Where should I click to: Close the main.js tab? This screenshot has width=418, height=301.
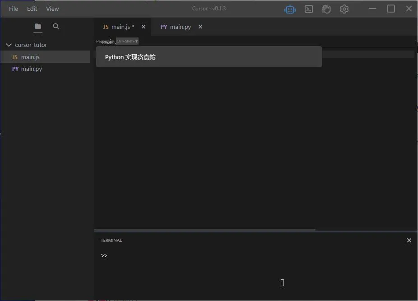coord(144,27)
